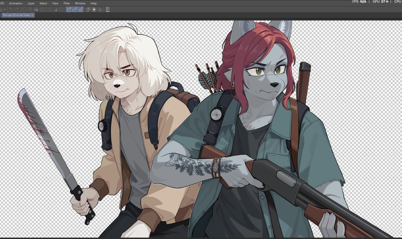The image size is (402, 239).
Task: Switch to The Last Of Us Art Trade tab
Action: point(16,15)
